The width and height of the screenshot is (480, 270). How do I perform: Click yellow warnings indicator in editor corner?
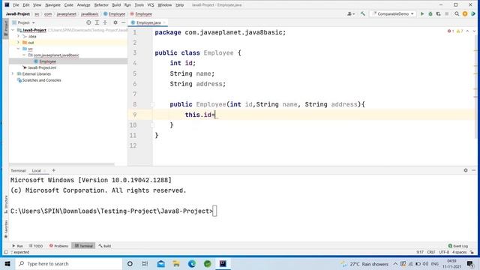[460, 31]
